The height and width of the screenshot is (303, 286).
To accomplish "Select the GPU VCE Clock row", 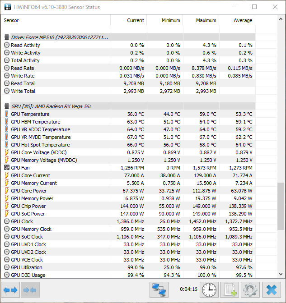I will [128, 260].
